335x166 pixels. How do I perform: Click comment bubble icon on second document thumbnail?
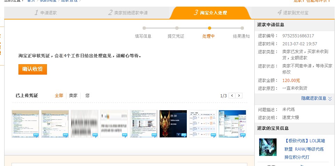66,135
